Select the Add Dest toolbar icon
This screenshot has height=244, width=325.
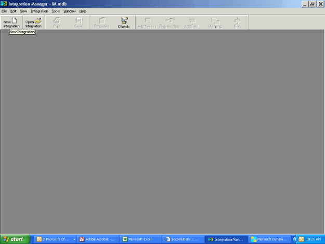coord(191,22)
